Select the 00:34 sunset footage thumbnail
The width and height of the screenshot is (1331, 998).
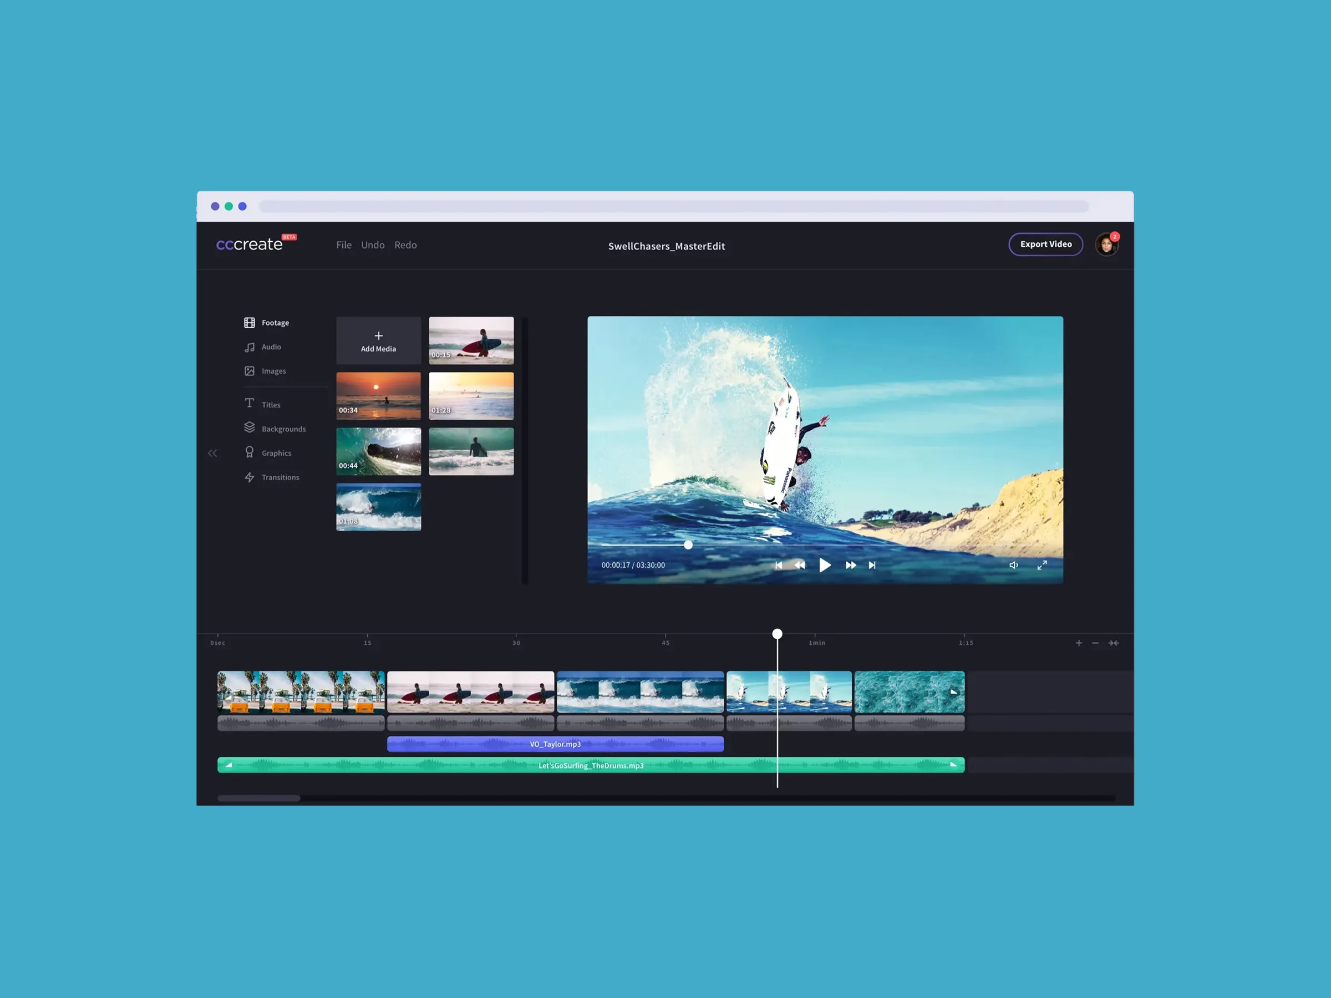pos(378,393)
